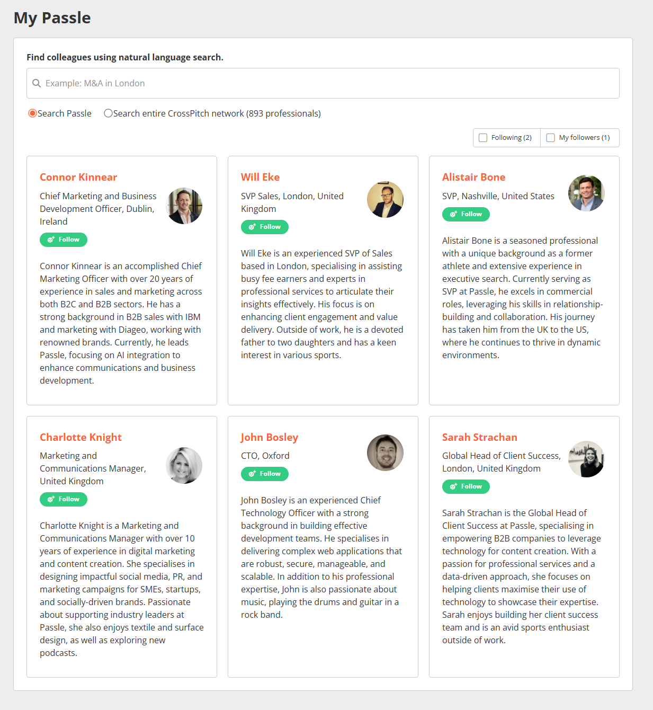
Task: Open Connor Kinnear's profile photo
Action: [184, 206]
